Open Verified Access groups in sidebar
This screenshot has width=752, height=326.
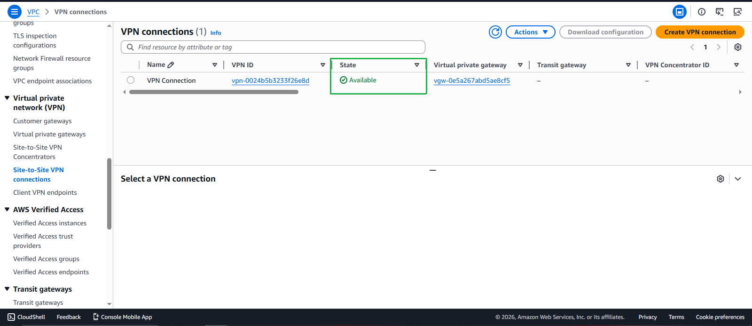[46, 259]
